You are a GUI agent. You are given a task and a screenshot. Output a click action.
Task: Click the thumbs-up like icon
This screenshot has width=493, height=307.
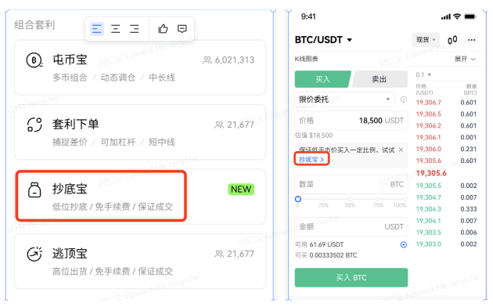(163, 29)
